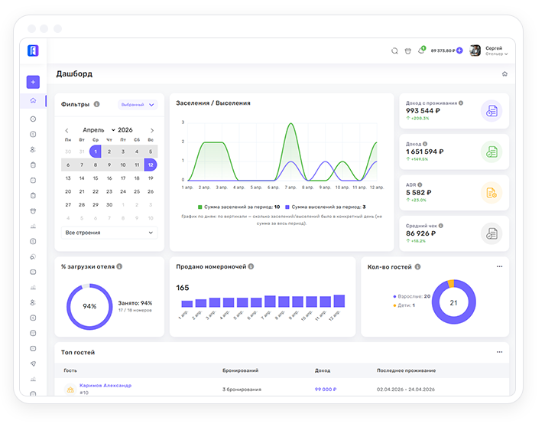Viewport: 545px width, 424px height.
Task: Click info icon next to Продано номероночей
Action: pos(251,266)
